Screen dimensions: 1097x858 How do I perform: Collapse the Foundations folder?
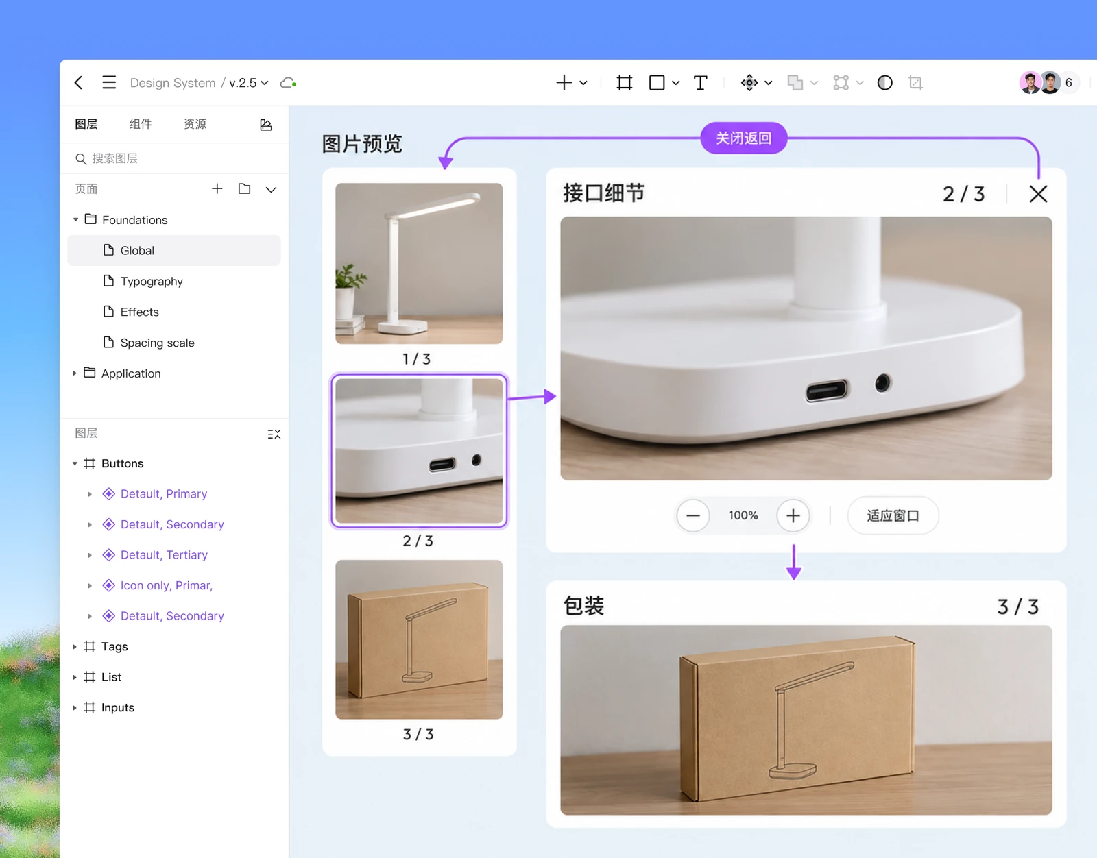pos(75,220)
